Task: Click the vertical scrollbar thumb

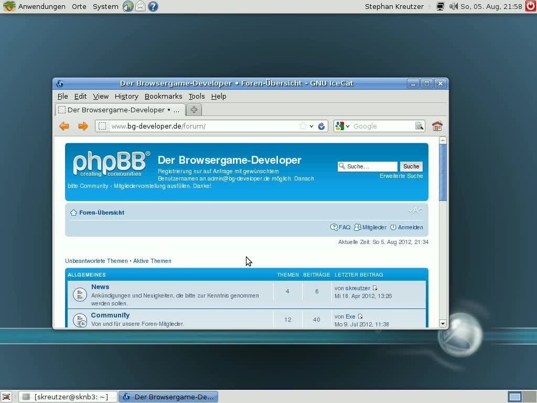Action: tap(443, 172)
